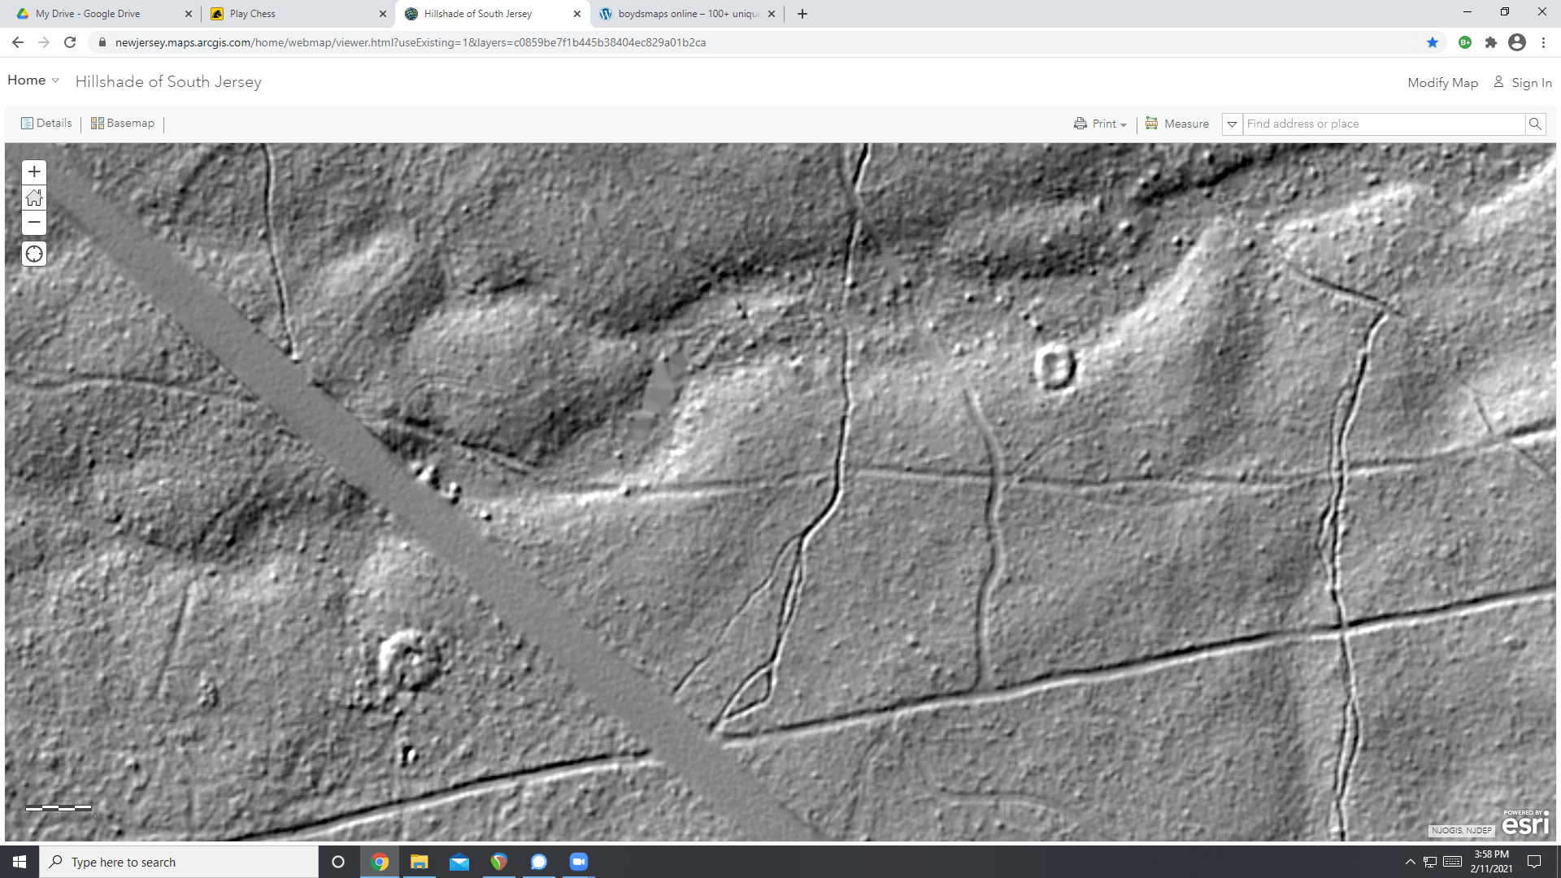Open the Zoom app from the taskbar
The height and width of the screenshot is (878, 1561).
click(579, 862)
